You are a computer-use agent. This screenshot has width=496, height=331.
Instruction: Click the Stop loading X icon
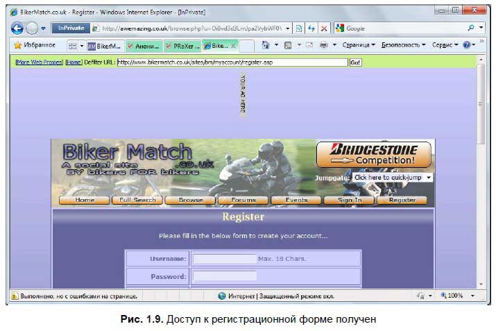pos(325,28)
